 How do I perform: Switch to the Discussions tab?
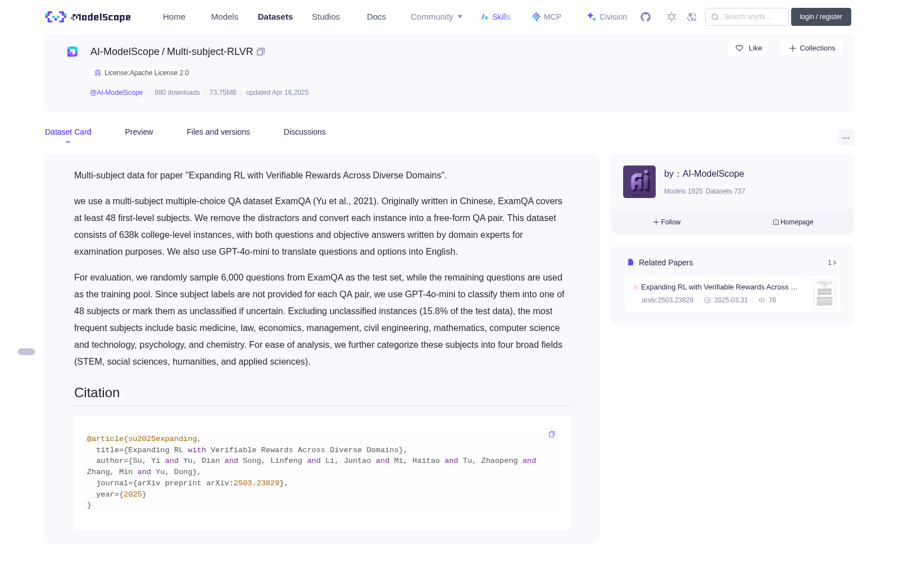click(x=305, y=132)
